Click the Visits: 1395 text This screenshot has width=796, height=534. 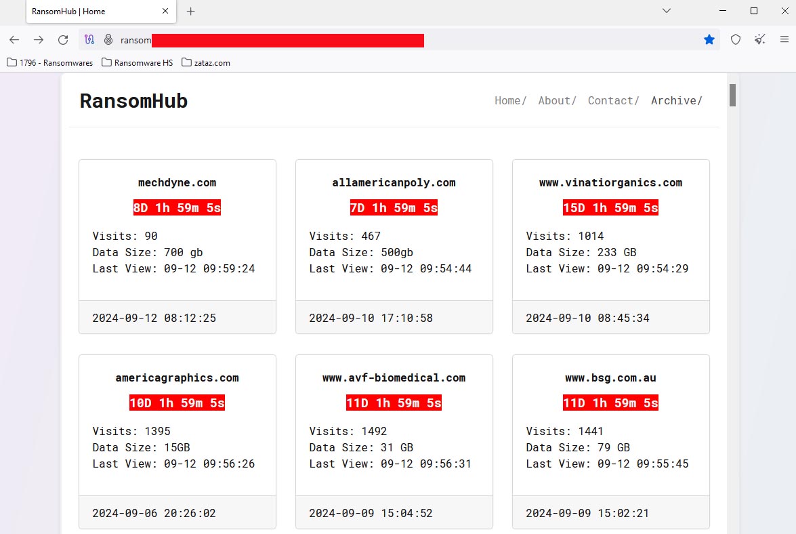[x=131, y=431]
